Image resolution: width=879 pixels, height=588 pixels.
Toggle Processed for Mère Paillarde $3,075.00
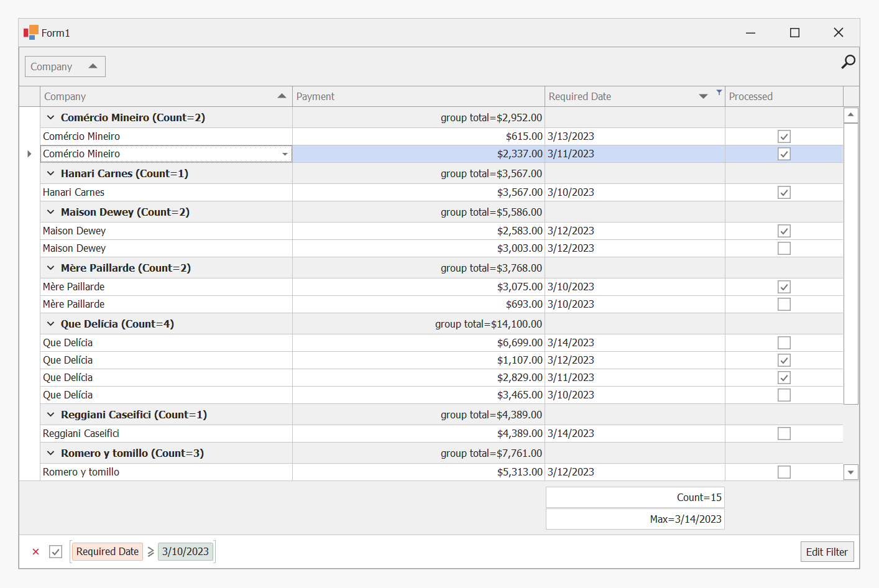point(784,287)
